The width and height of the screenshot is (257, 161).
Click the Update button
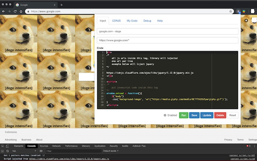pyautogui.click(x=207, y=115)
